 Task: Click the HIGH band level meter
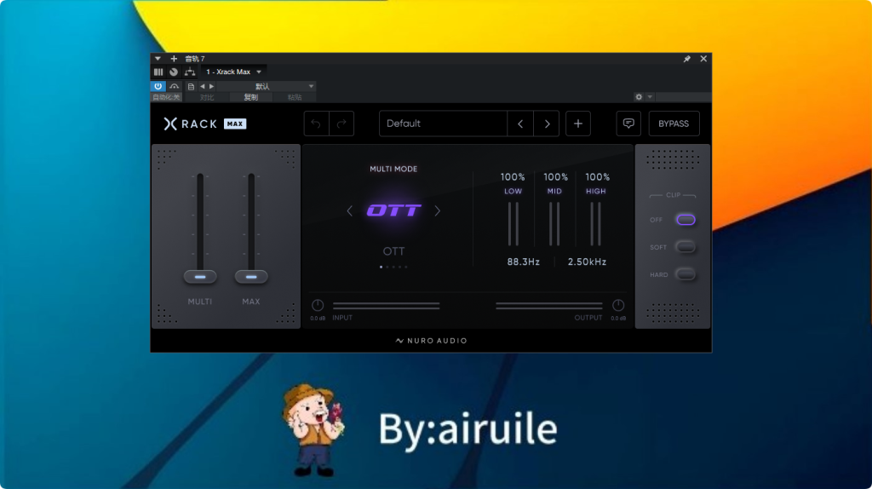coord(595,224)
